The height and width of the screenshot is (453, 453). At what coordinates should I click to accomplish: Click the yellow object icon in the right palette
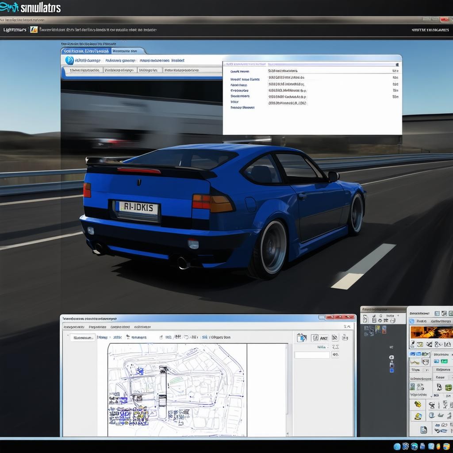pyautogui.click(x=417, y=404)
